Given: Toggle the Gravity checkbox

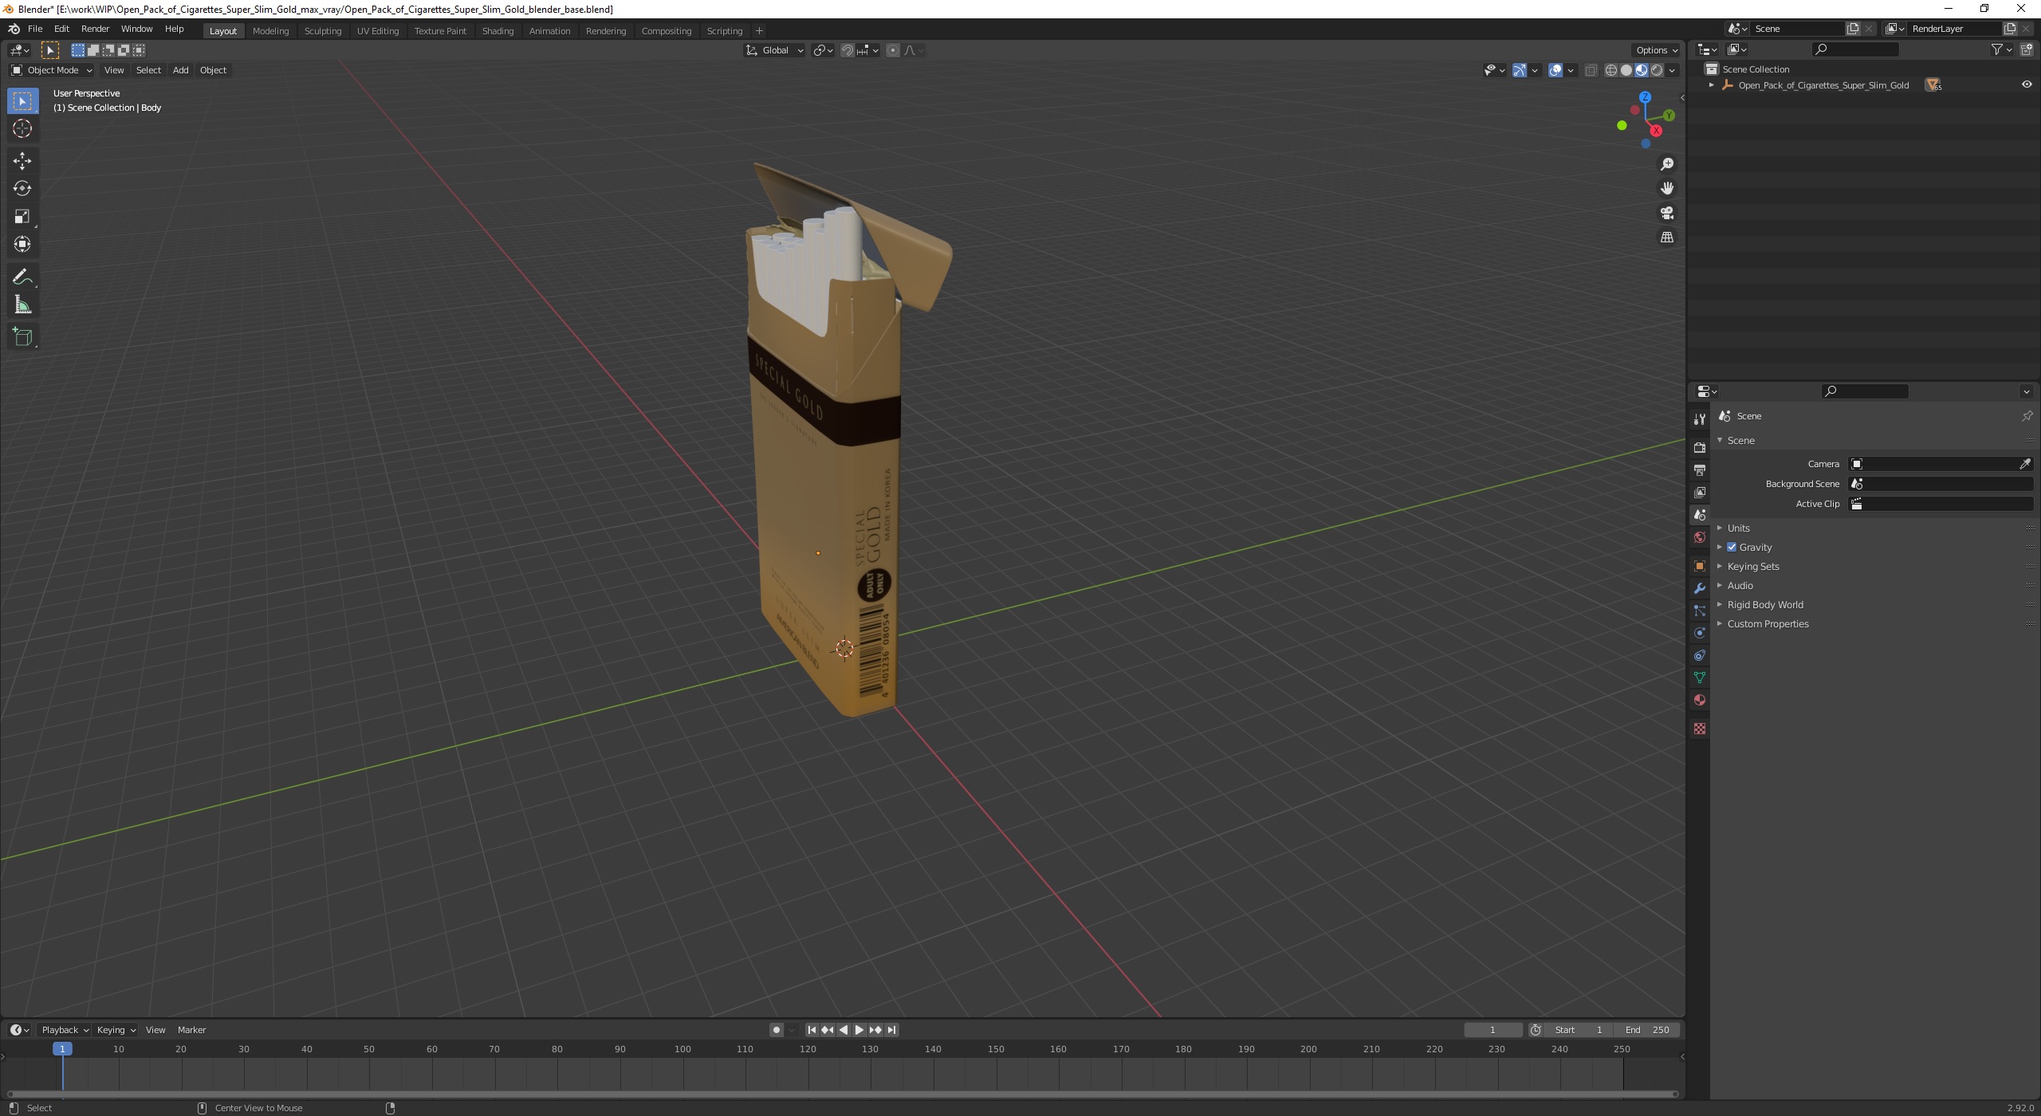Looking at the screenshot, I should point(1732,548).
